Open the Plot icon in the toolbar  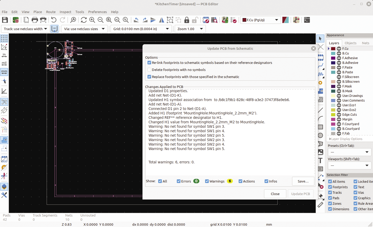pos(43,20)
